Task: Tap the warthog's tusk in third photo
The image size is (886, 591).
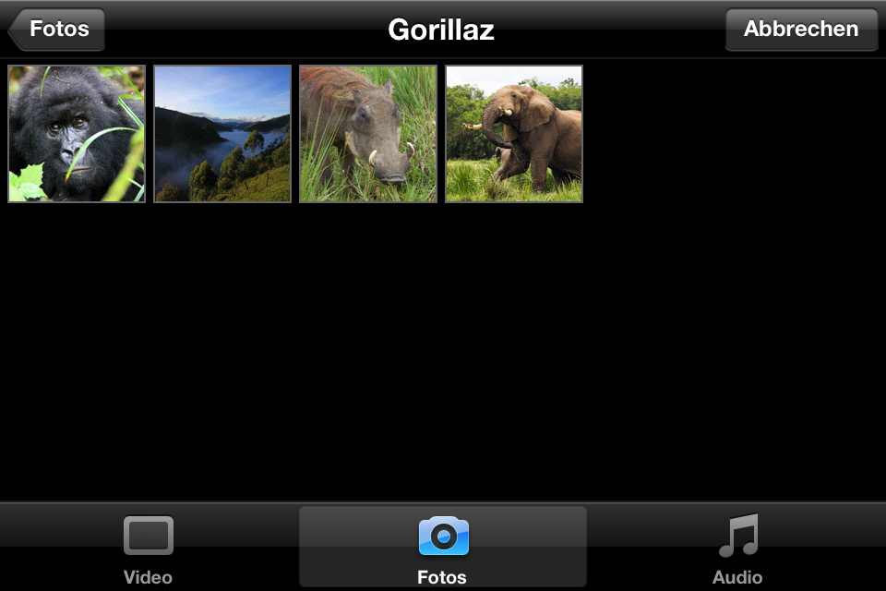Action: click(373, 157)
